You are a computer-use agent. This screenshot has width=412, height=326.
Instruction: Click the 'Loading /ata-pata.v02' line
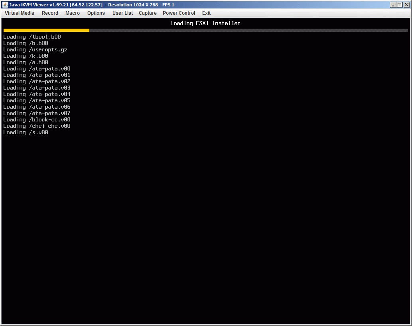tap(37, 81)
